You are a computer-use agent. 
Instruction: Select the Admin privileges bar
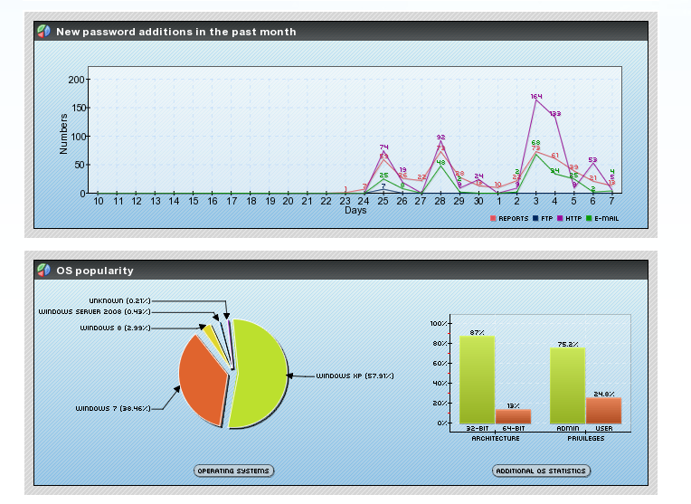(x=568, y=385)
